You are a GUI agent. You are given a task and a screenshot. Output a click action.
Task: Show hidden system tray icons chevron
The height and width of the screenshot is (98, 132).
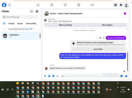115,90
